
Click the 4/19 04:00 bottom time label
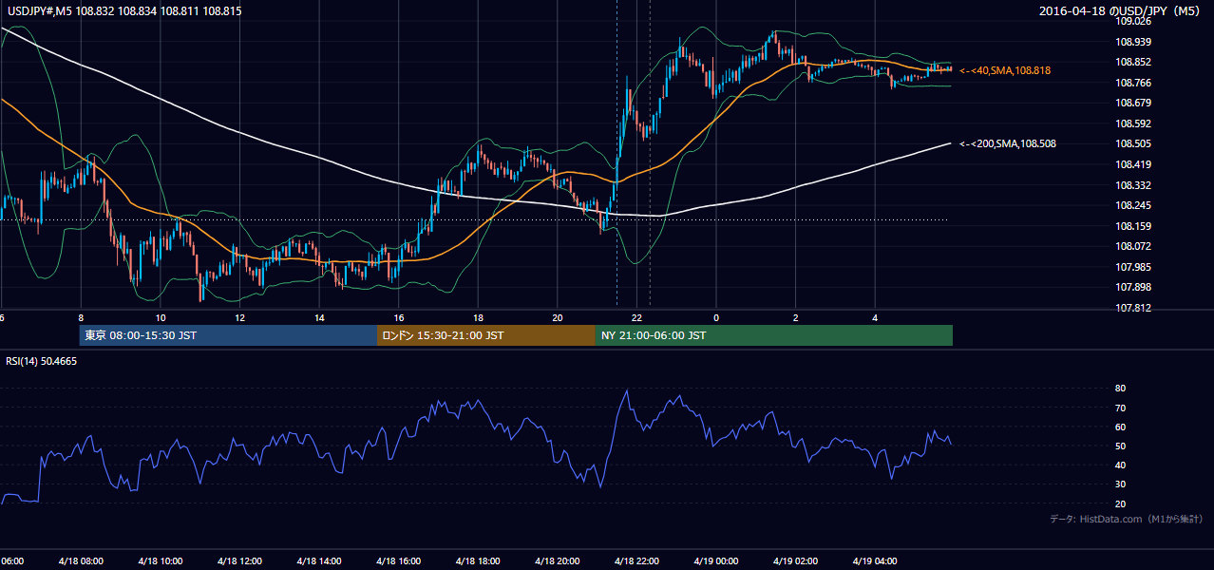pyautogui.click(x=875, y=561)
